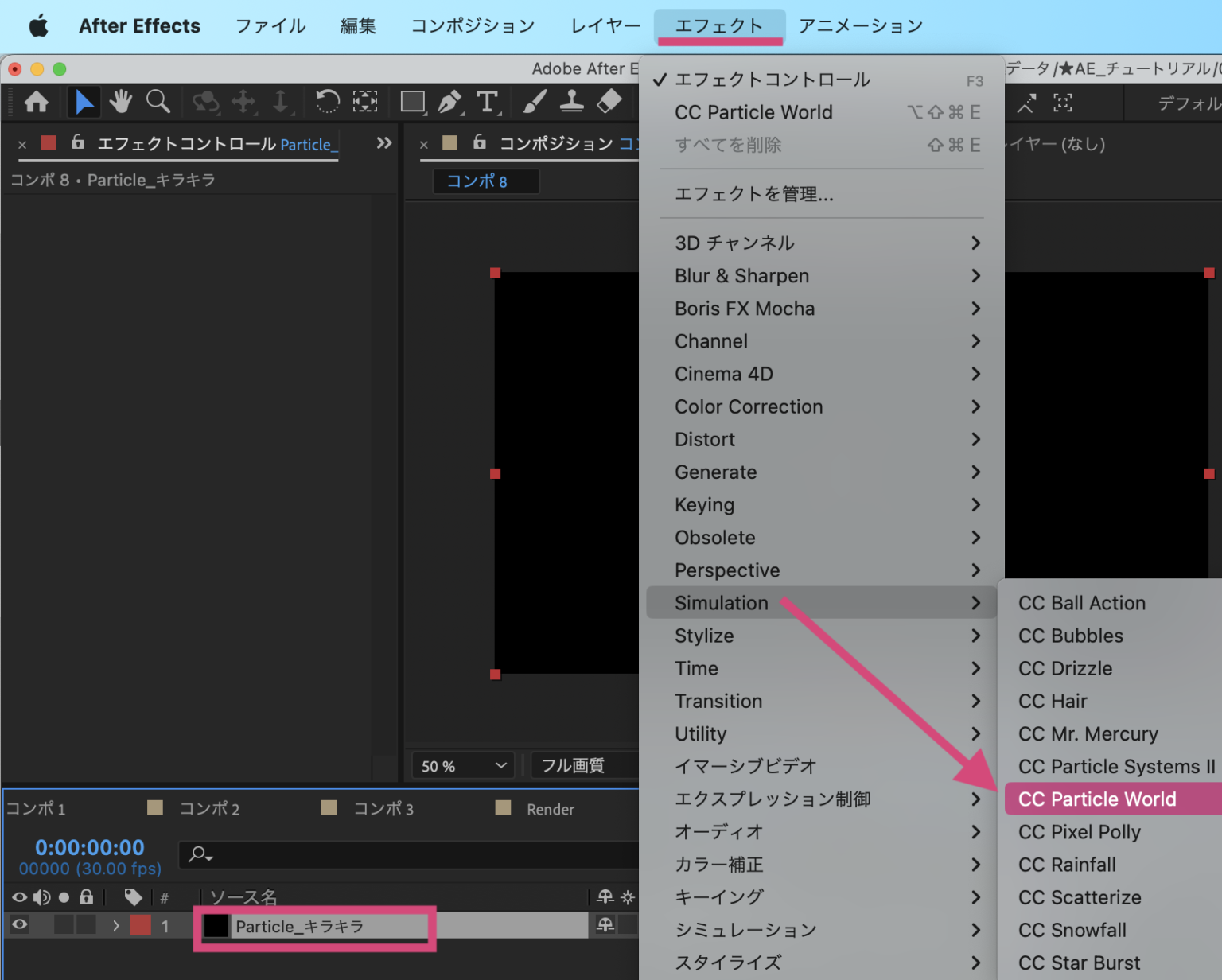
Task: Select the Selection tool in the toolbar
Action: (84, 102)
